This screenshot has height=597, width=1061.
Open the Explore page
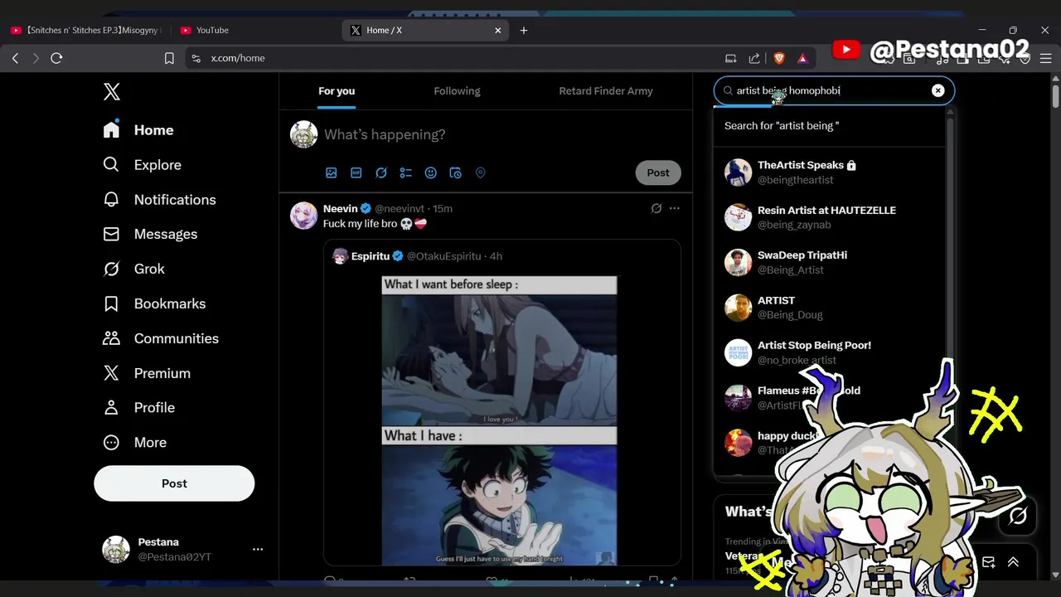coord(142,165)
